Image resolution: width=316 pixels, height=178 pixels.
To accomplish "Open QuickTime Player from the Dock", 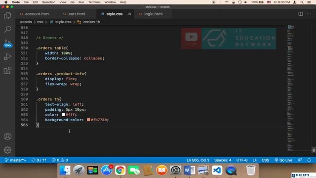I will coord(231,170).
